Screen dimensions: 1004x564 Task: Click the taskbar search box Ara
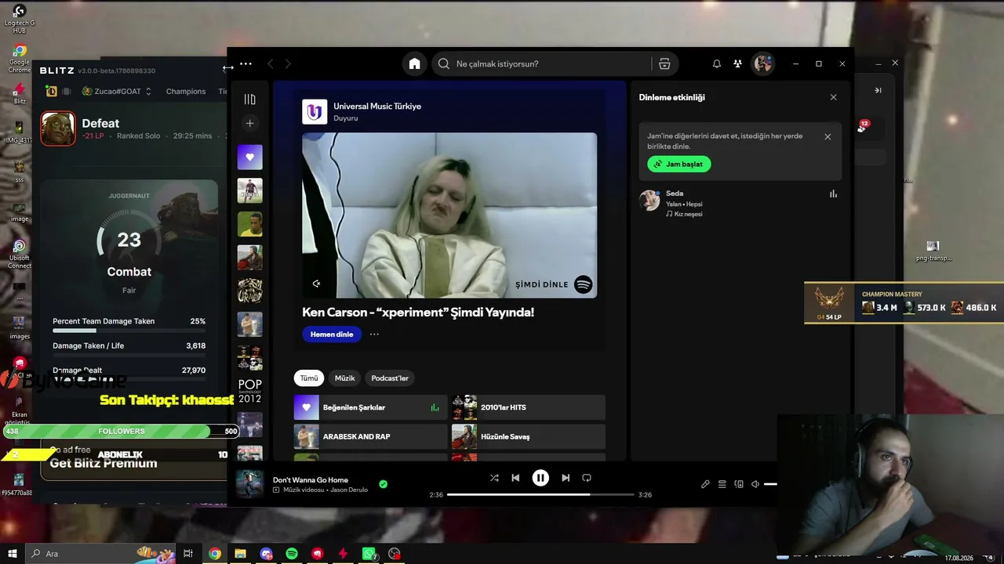point(102,554)
